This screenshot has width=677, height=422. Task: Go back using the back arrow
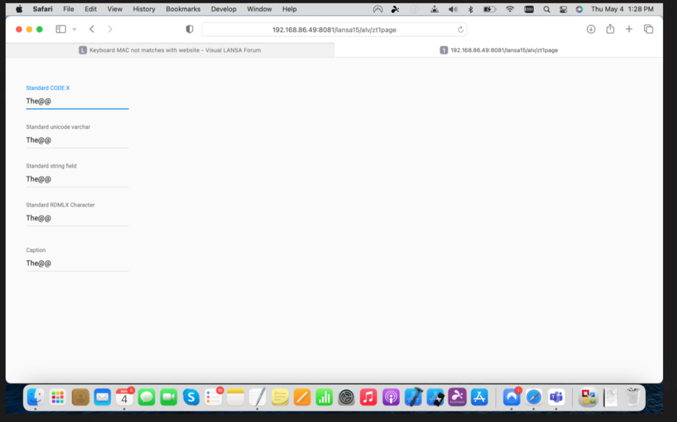tap(91, 29)
